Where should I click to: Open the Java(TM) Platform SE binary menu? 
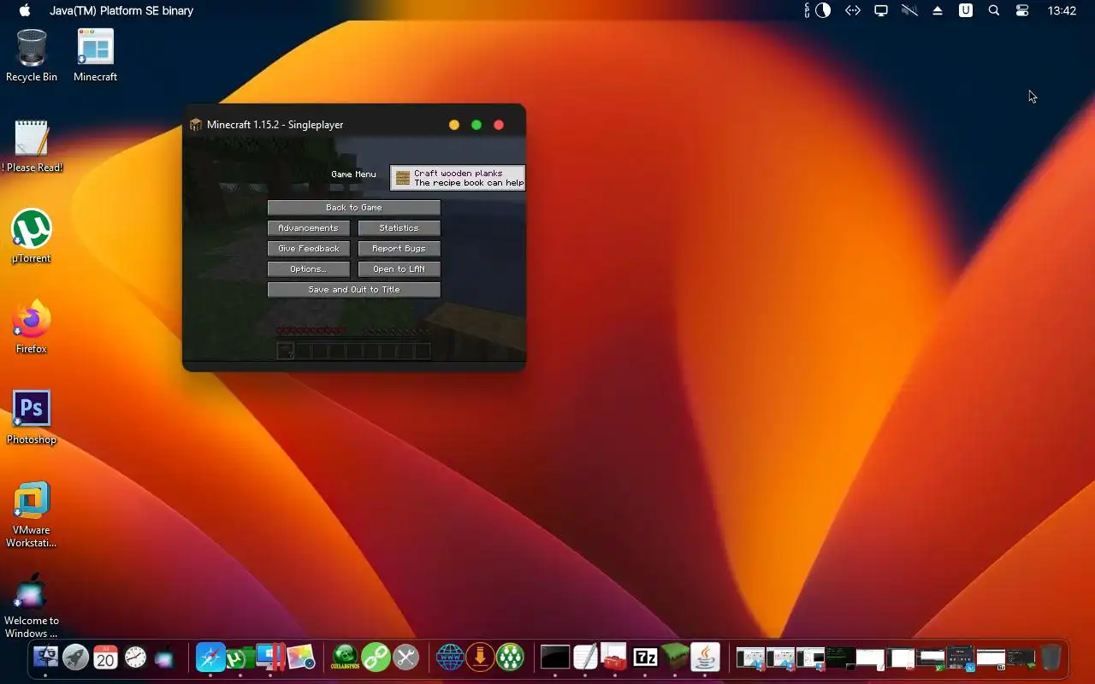(x=121, y=10)
